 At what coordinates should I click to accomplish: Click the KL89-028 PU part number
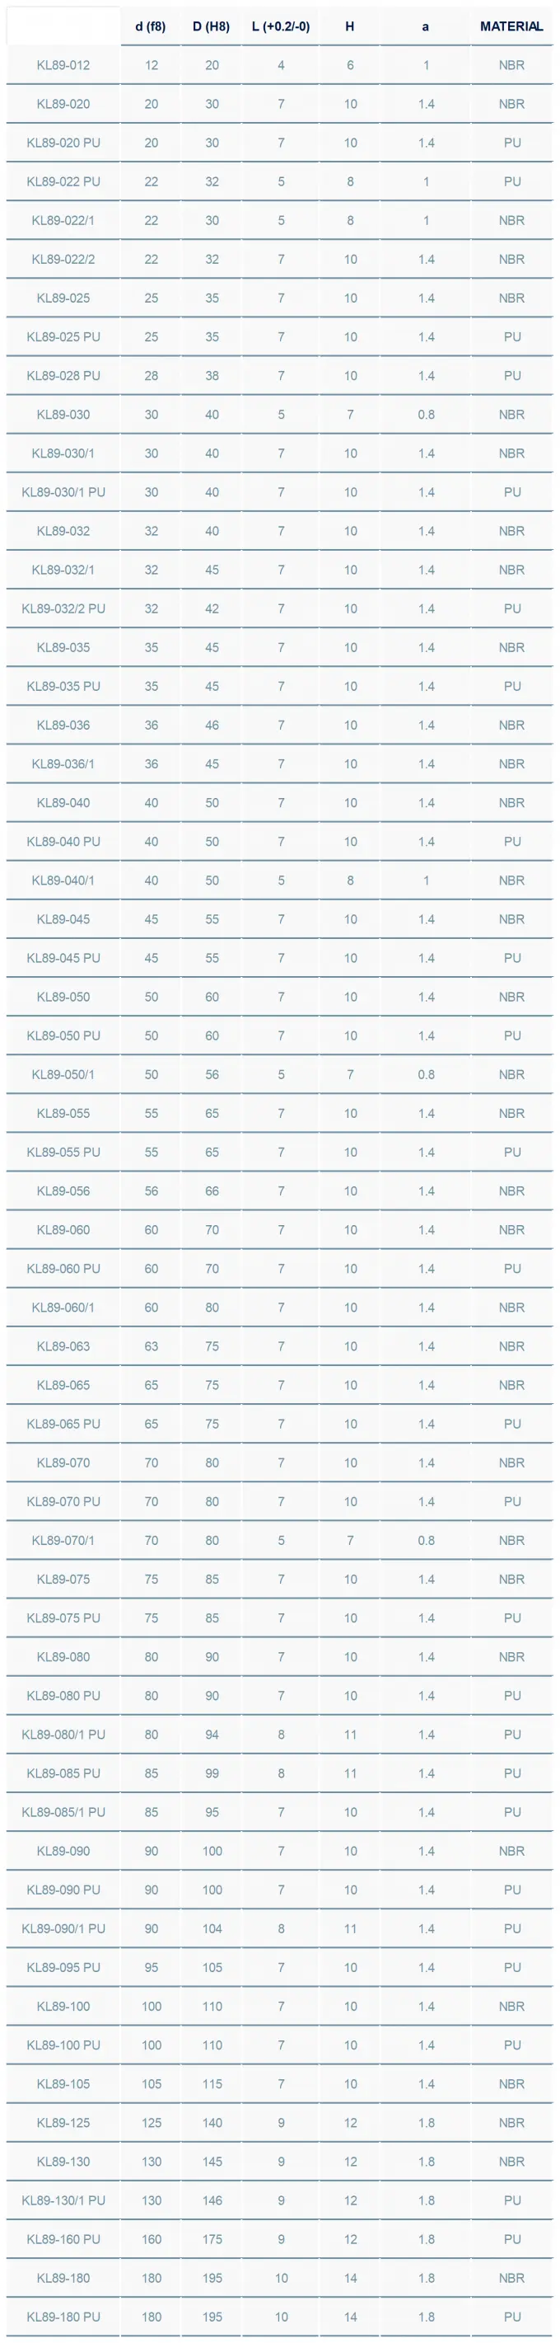(x=63, y=376)
